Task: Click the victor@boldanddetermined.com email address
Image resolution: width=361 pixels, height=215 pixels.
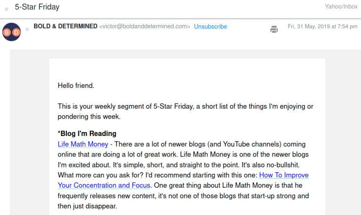Action: tap(145, 27)
